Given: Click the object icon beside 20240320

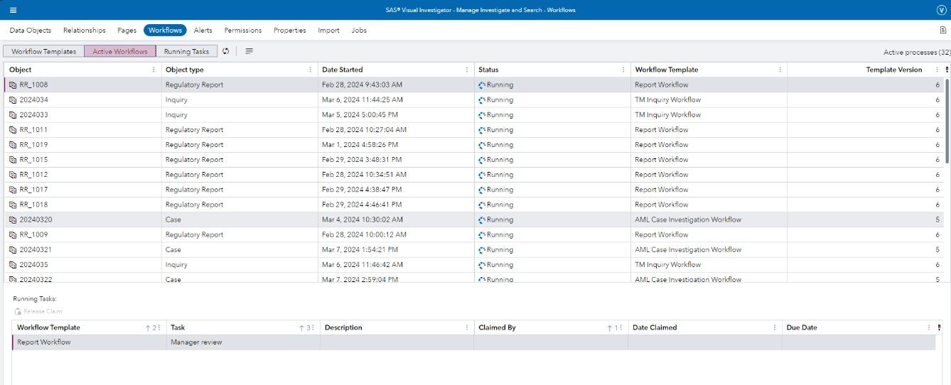Looking at the screenshot, I should (x=13, y=219).
